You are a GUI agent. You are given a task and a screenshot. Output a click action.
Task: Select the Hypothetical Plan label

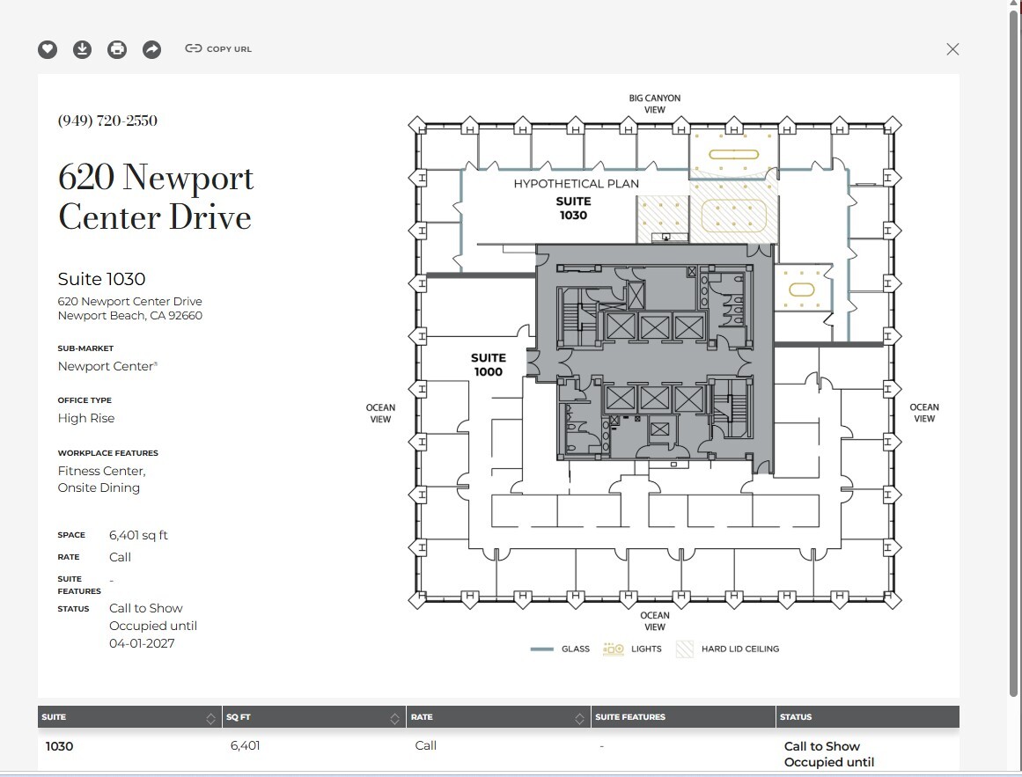[577, 184]
